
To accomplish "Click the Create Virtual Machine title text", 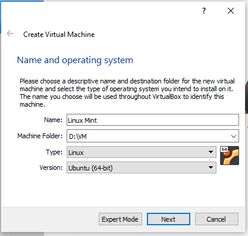I will click(x=59, y=35).
